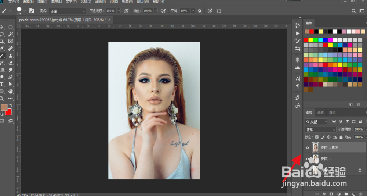The width and height of the screenshot is (367, 196).
Task: Select the Smudge tool
Action: (x=11, y=70)
